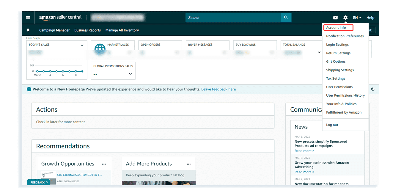Click the settings gear icon
Viewport: 401px width, 196px height.
[x=345, y=17]
